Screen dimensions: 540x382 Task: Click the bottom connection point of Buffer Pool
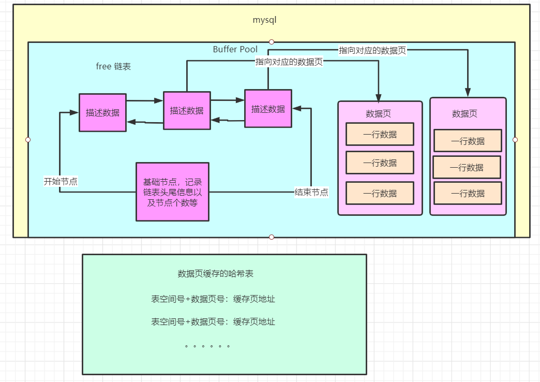coord(272,237)
